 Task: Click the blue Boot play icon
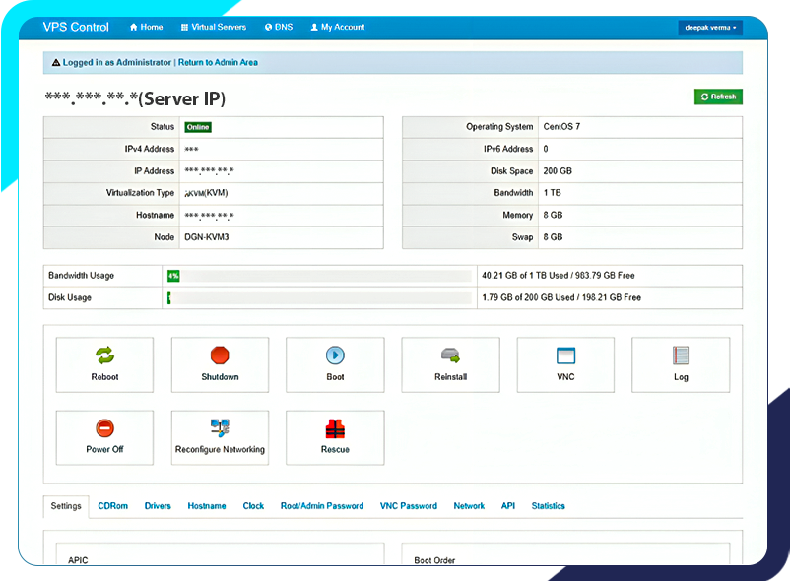coord(335,355)
